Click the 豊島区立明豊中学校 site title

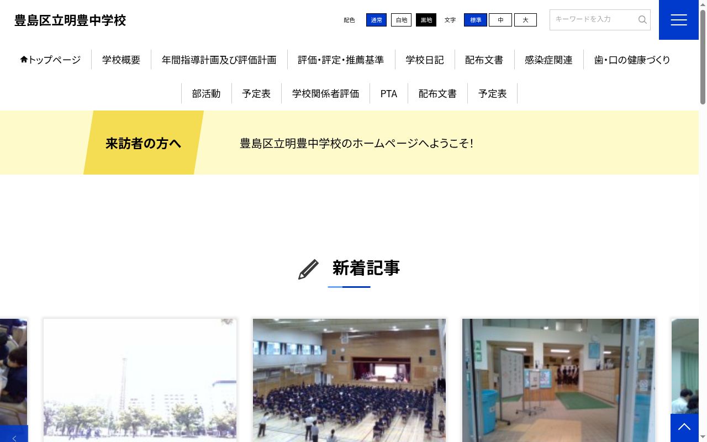(x=70, y=20)
